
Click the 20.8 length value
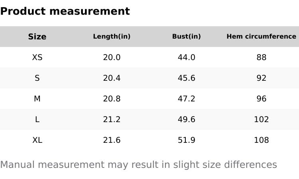pyautogui.click(x=112, y=99)
